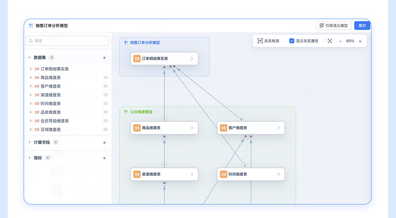Toggle 显示关系属性 checkbox
Screen dimensions: 396x218
pos(292,41)
